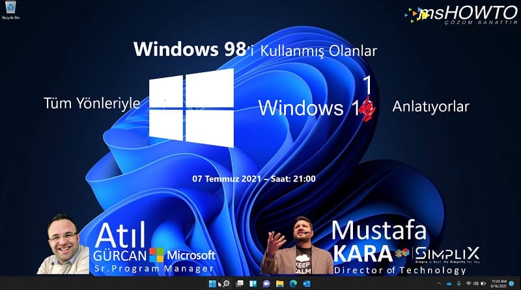Open the taskbar clock and date
Viewport: 521px width, 290px height.
(498, 283)
